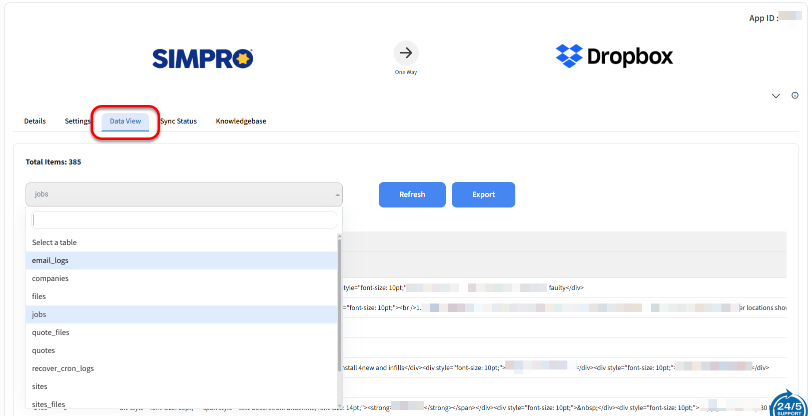Click the info circle icon
812x416 pixels.
pyautogui.click(x=794, y=95)
